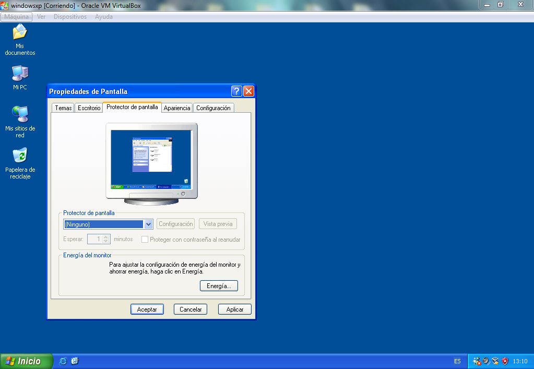Click the Energía... button

point(219,286)
